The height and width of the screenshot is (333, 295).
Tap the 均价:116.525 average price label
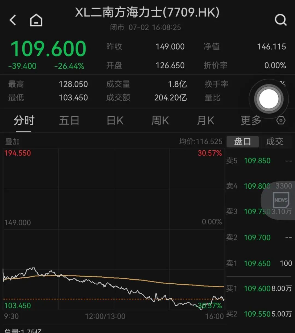pos(201,141)
